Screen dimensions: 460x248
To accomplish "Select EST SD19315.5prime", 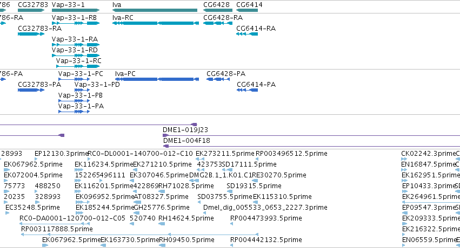I will point(254,186).
